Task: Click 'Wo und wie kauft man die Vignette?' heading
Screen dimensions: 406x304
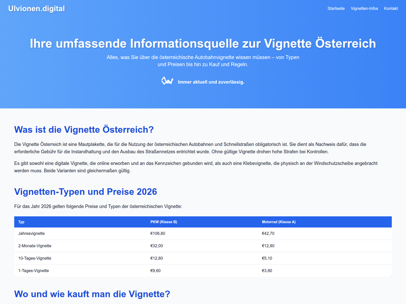Action: coord(92,294)
